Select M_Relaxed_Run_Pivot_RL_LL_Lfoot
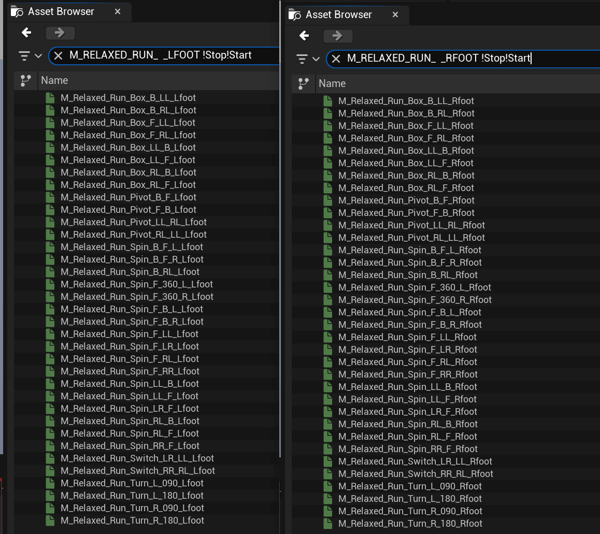This screenshot has width=600, height=534. click(x=134, y=235)
